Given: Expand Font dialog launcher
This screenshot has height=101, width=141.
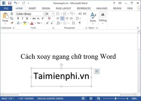Looking at the screenshot, I should click(x=53, y=28).
